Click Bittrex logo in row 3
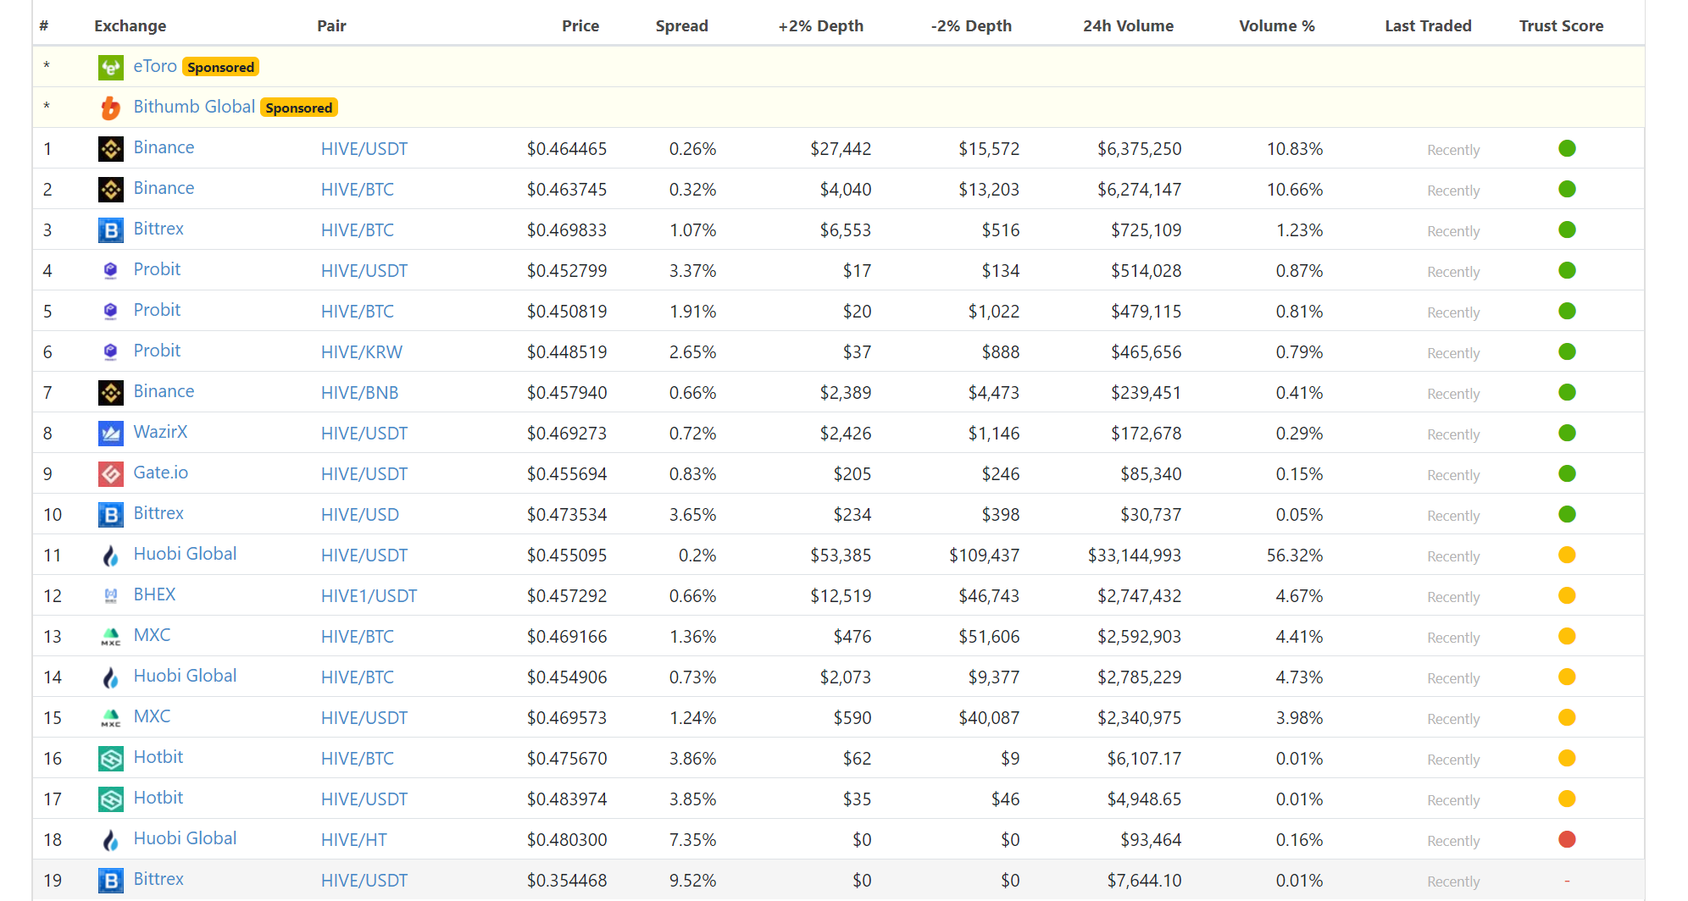This screenshot has width=1688, height=901. pos(111,230)
